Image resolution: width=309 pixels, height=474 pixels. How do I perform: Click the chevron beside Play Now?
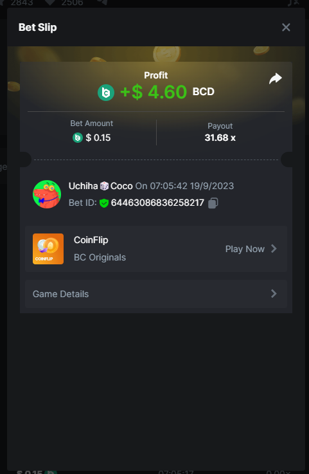(274, 249)
